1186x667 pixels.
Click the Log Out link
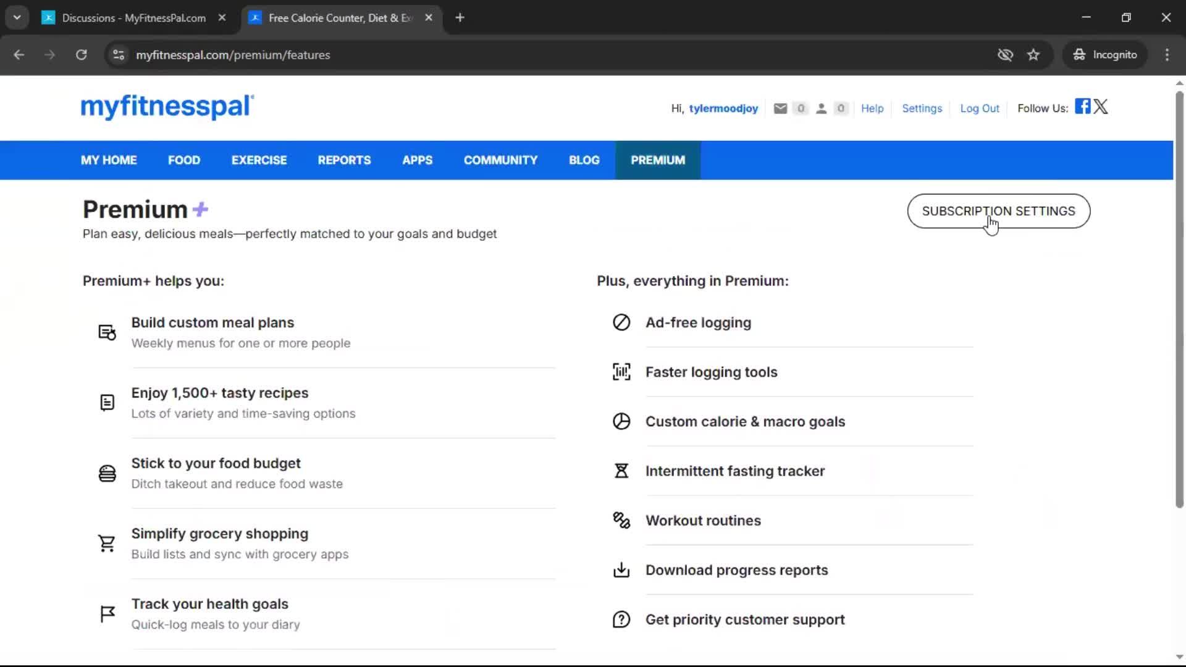(x=980, y=109)
